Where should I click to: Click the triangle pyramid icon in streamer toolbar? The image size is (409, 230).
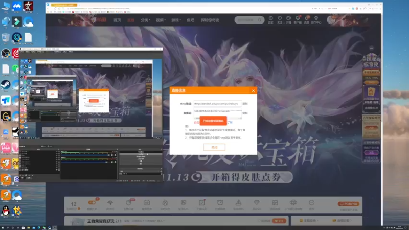(x=238, y=203)
